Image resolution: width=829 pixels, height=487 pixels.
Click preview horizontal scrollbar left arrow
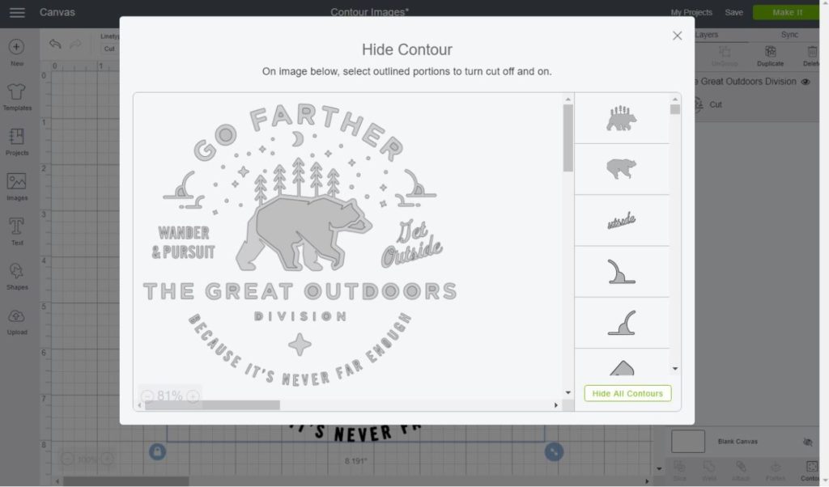click(x=139, y=405)
